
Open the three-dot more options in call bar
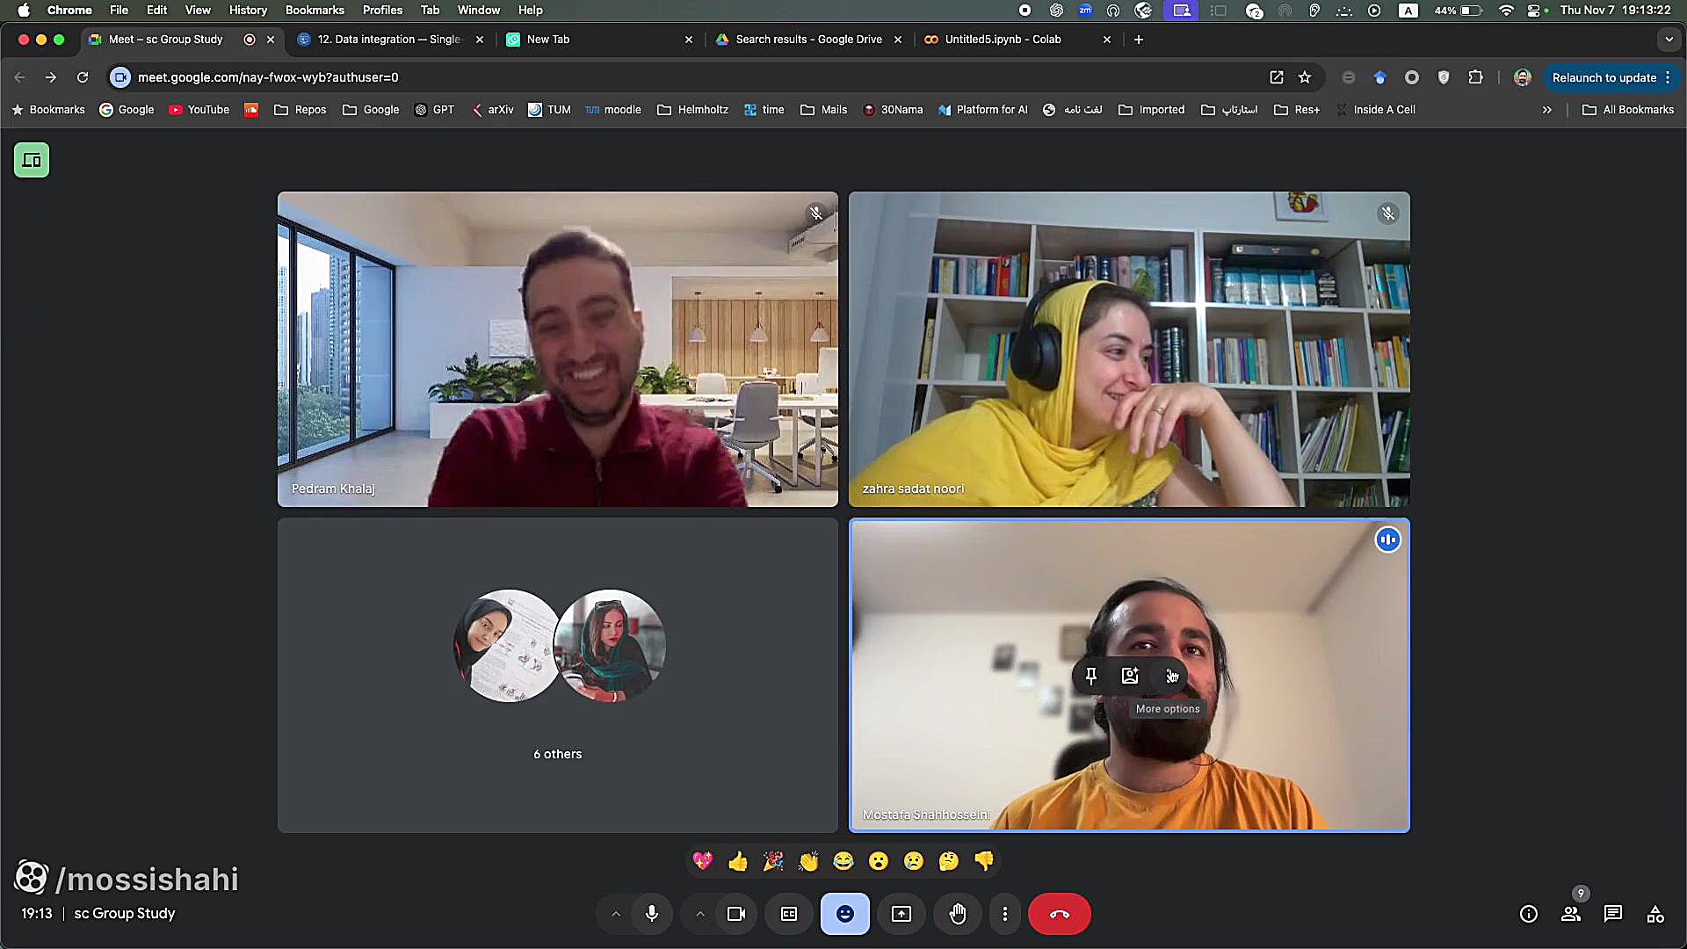pos(1005,914)
